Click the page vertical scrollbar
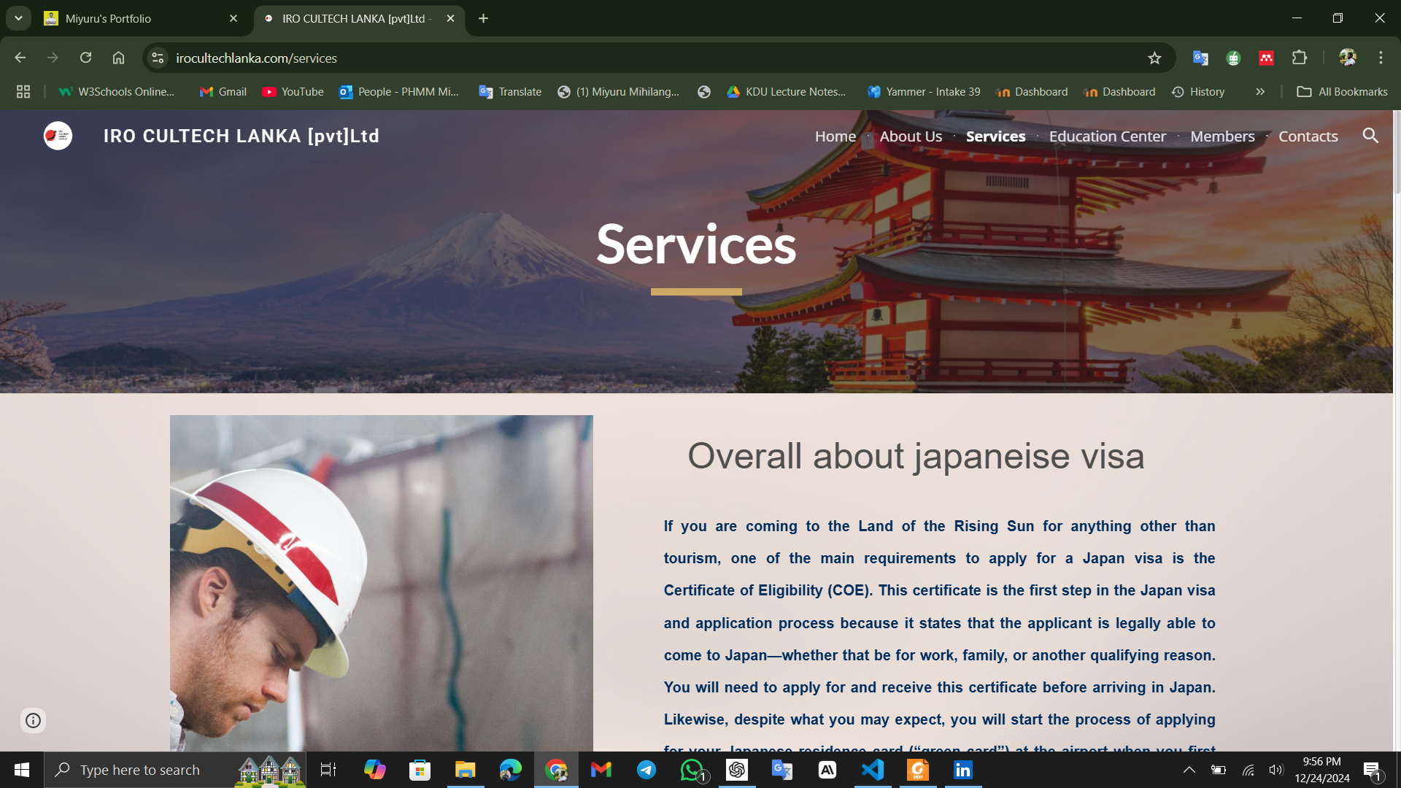 [1397, 155]
